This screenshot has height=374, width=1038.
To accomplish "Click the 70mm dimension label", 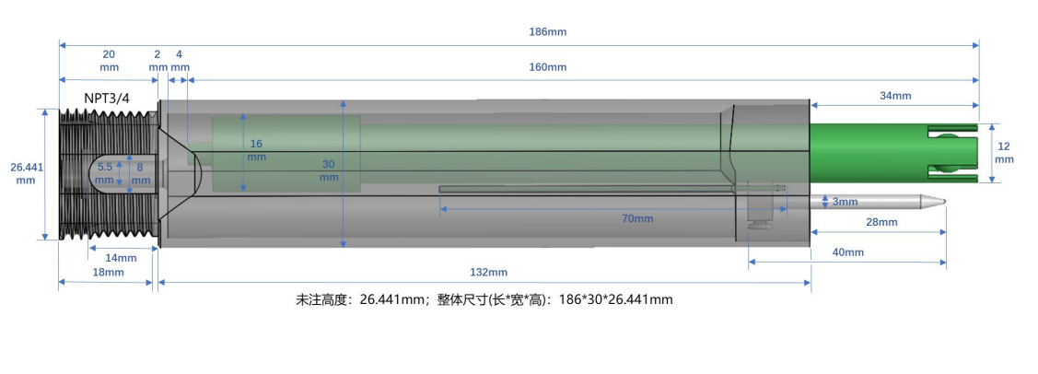I will 636,218.
